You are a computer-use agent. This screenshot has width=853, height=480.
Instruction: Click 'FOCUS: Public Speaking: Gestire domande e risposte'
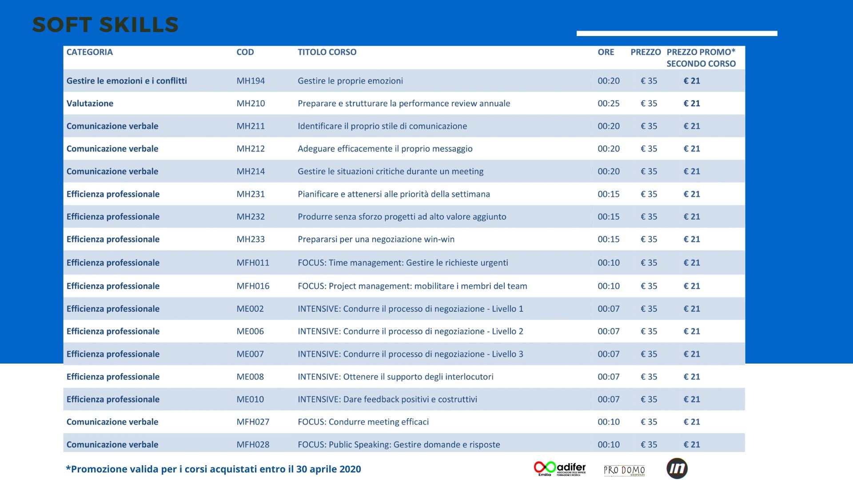coord(399,445)
